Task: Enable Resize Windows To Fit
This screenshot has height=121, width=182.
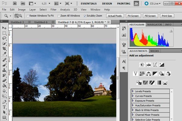Action: [x=28, y=16]
